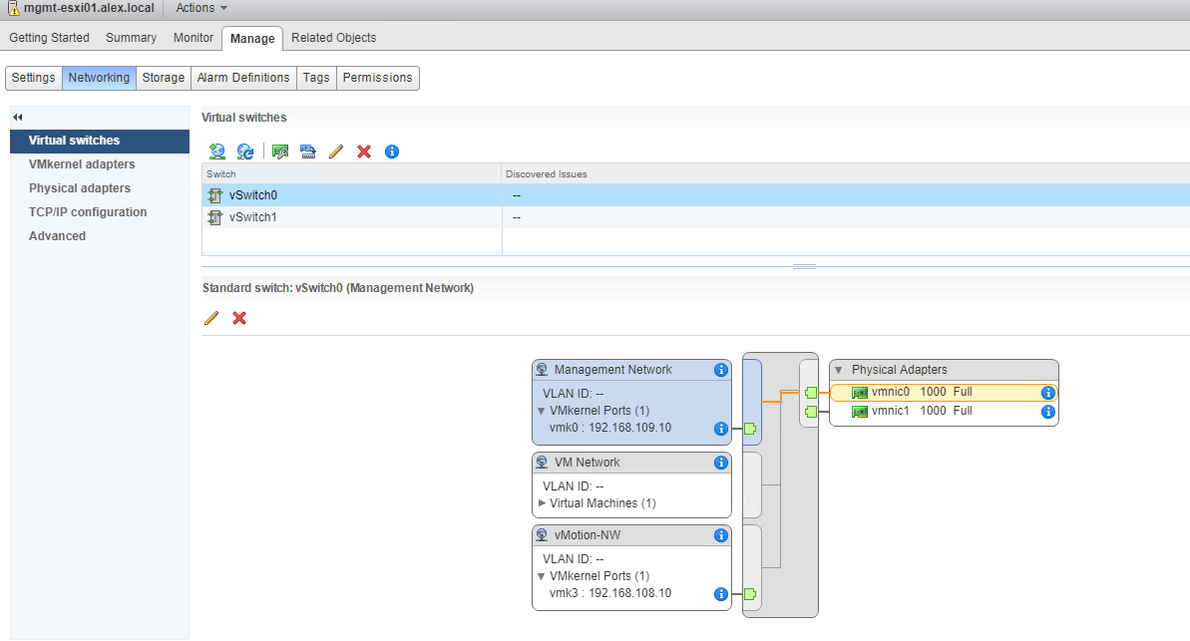Click the Refresh network icon in toolbar

tap(245, 152)
